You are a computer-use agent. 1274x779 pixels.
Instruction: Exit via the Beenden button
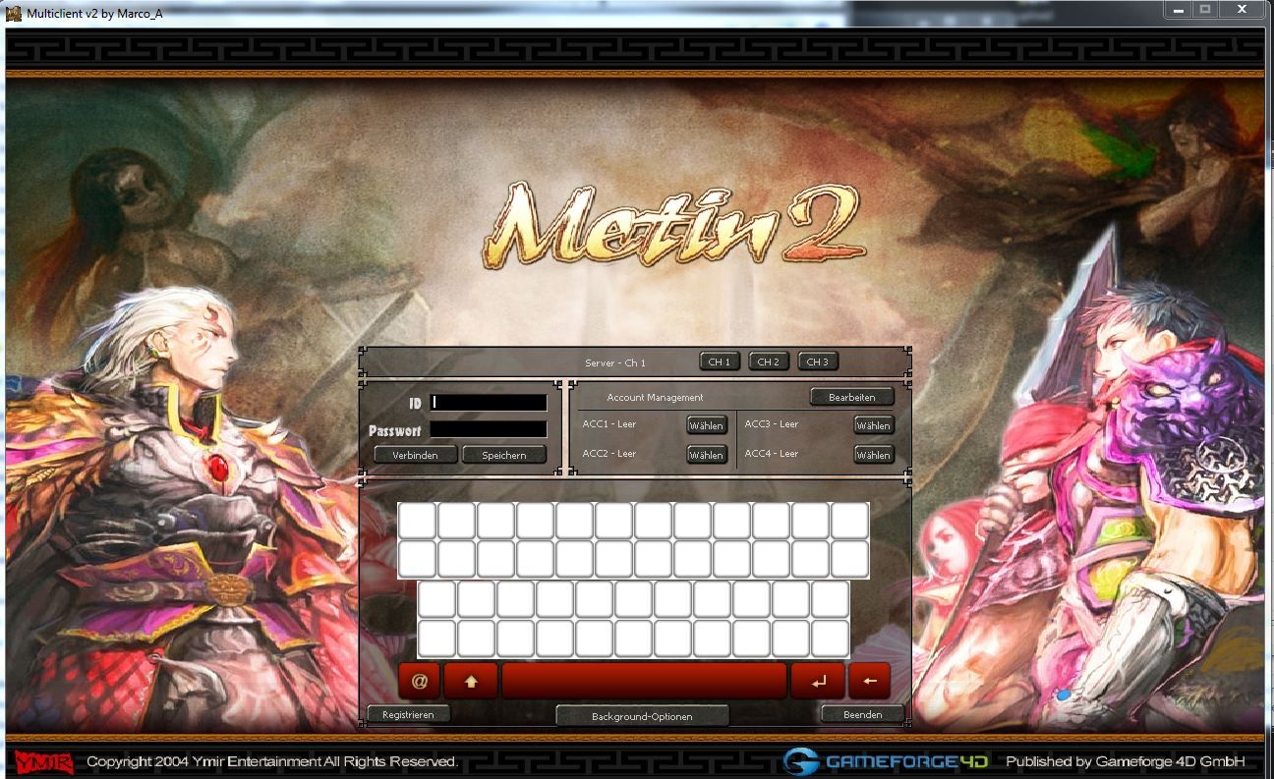click(862, 714)
